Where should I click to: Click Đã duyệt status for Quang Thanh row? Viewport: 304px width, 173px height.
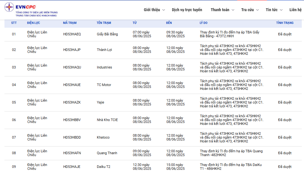click(285, 153)
